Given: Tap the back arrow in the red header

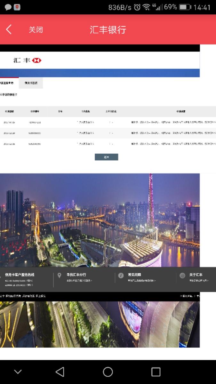Looking at the screenshot, I should click(9, 30).
